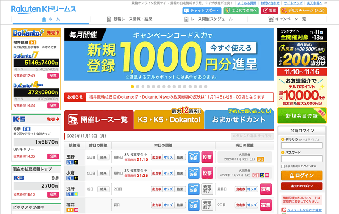The image size is (339, 214).
Task: Follow the お問い合わせ link
Action: [270, 3]
